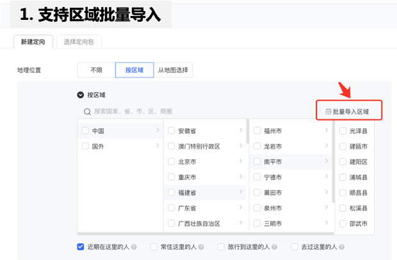Expand 龙岩市 chevron arrow
Viewport: 397px width, 260px height.
(327, 145)
